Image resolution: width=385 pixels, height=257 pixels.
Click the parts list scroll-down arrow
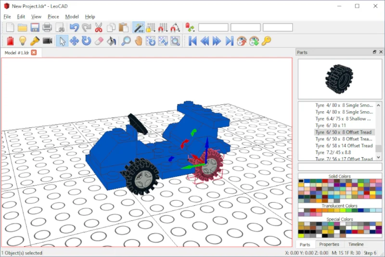tap(378, 157)
